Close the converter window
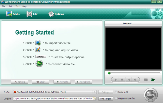Screen dimensions: 163x103 point(159,2)
